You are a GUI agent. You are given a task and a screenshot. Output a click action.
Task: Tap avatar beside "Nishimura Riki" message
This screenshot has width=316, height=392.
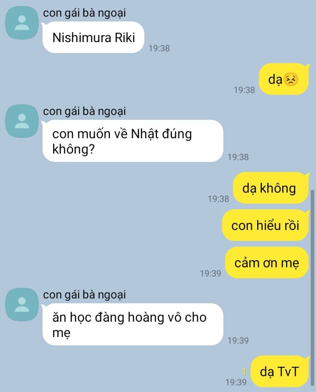pos(22,23)
